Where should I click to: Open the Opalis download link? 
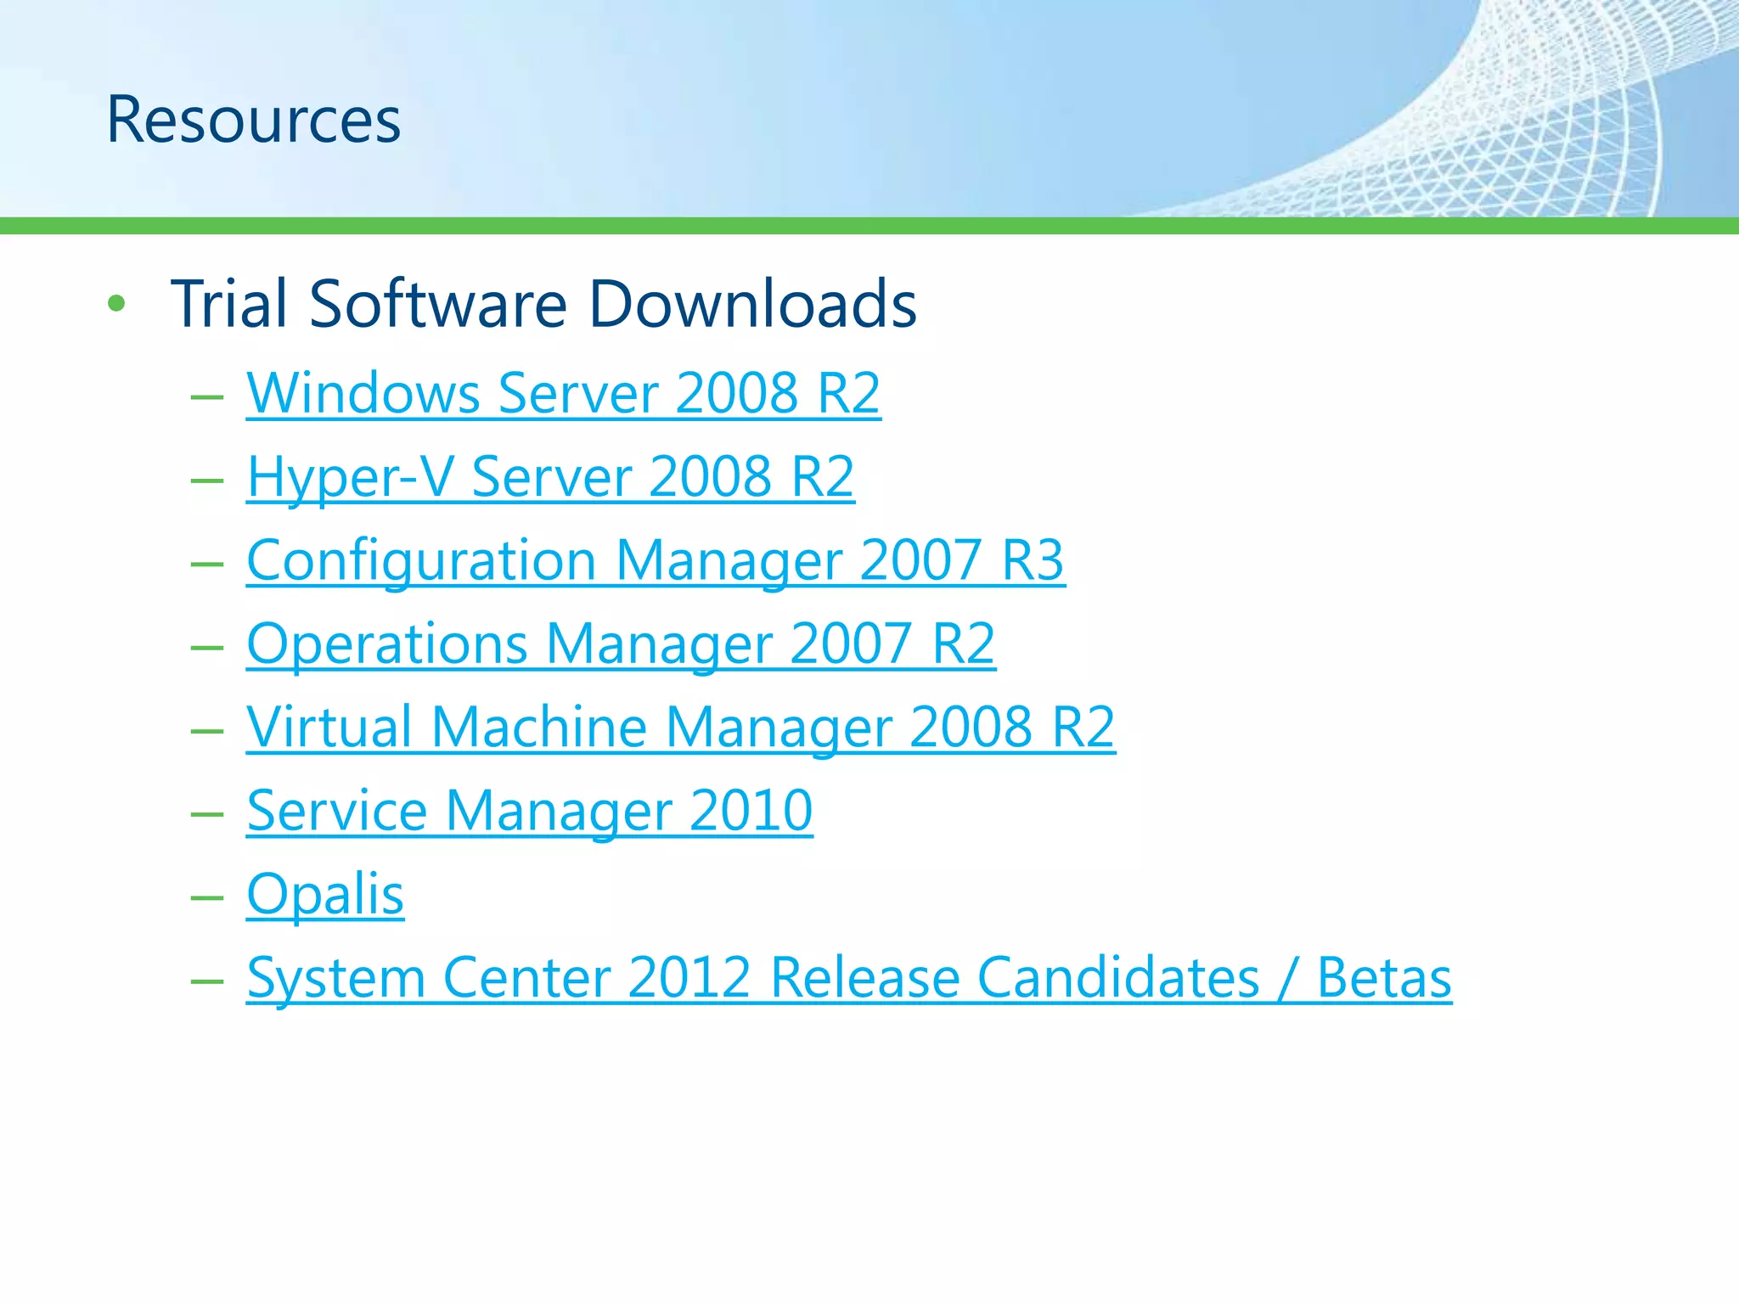click(325, 895)
